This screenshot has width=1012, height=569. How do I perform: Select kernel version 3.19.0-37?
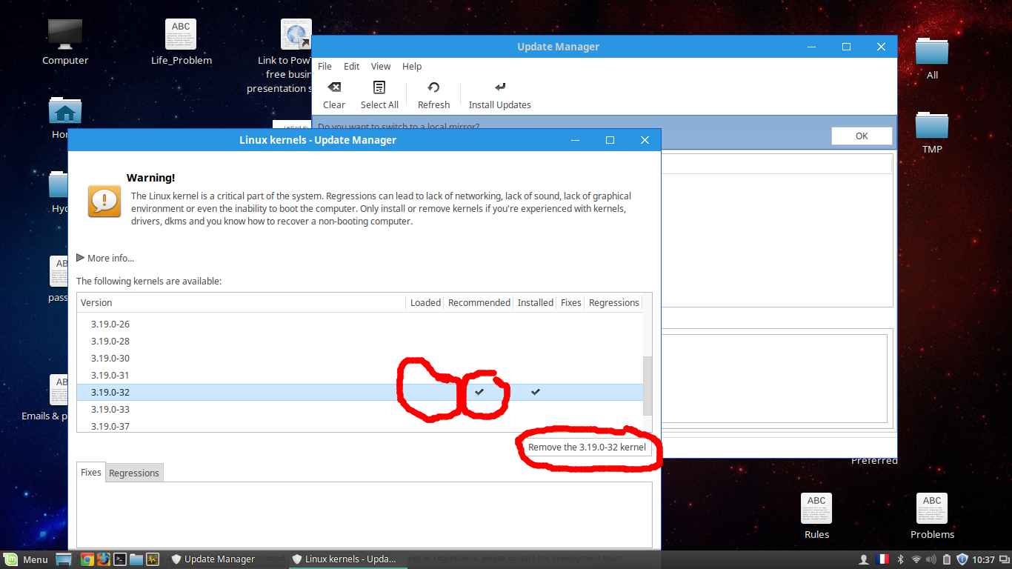(x=360, y=426)
